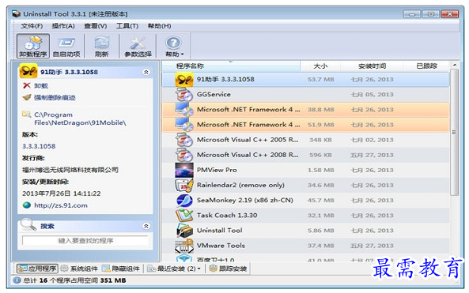
Task: Open the 卸载程序 uninstaller toolbar icon
Action: tap(33, 46)
